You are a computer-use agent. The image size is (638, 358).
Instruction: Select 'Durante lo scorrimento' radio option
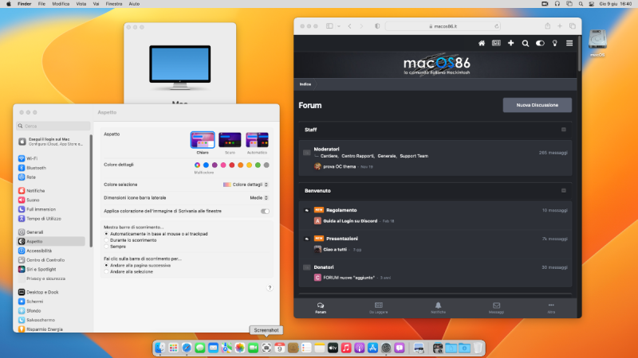106,240
